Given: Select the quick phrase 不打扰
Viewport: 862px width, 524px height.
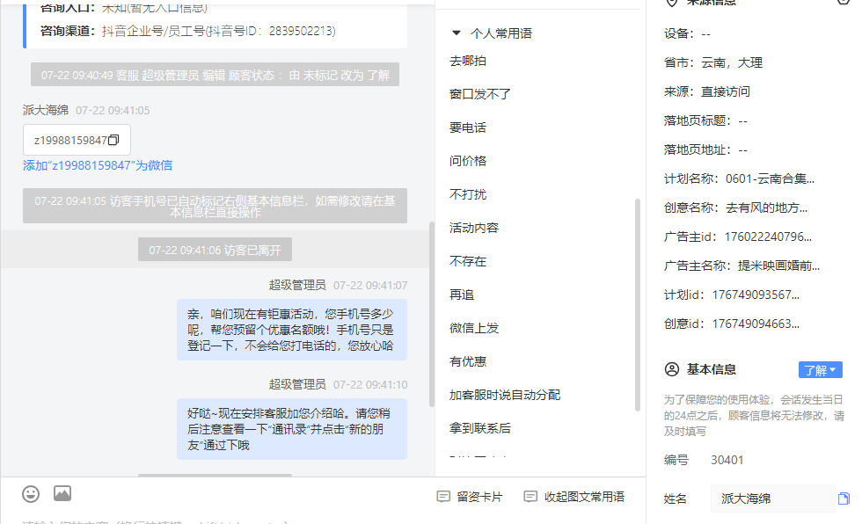Looking at the screenshot, I should pyautogui.click(x=468, y=194).
